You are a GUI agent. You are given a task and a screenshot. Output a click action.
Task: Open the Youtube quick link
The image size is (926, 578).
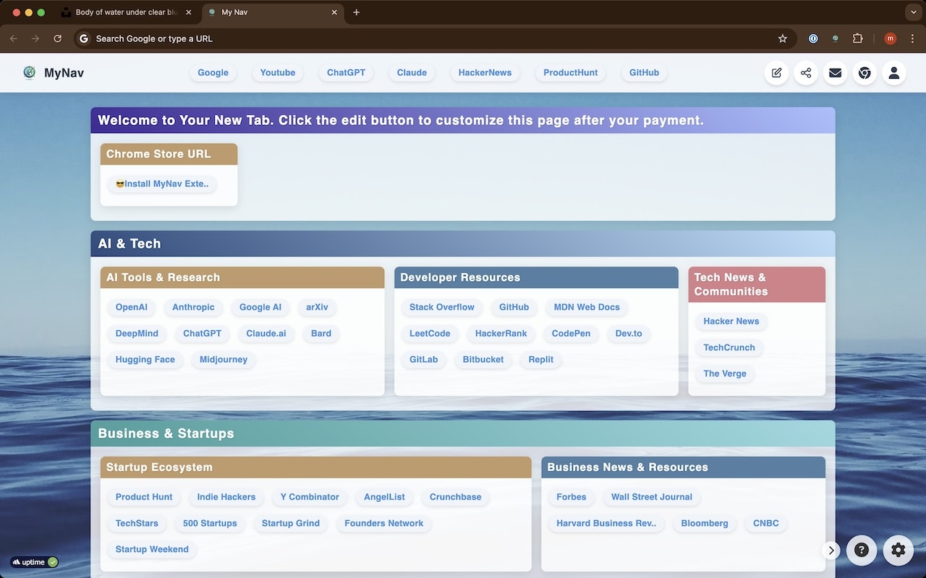click(x=278, y=73)
